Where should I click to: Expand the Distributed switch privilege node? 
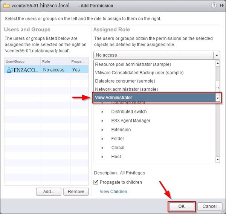coord(102,112)
